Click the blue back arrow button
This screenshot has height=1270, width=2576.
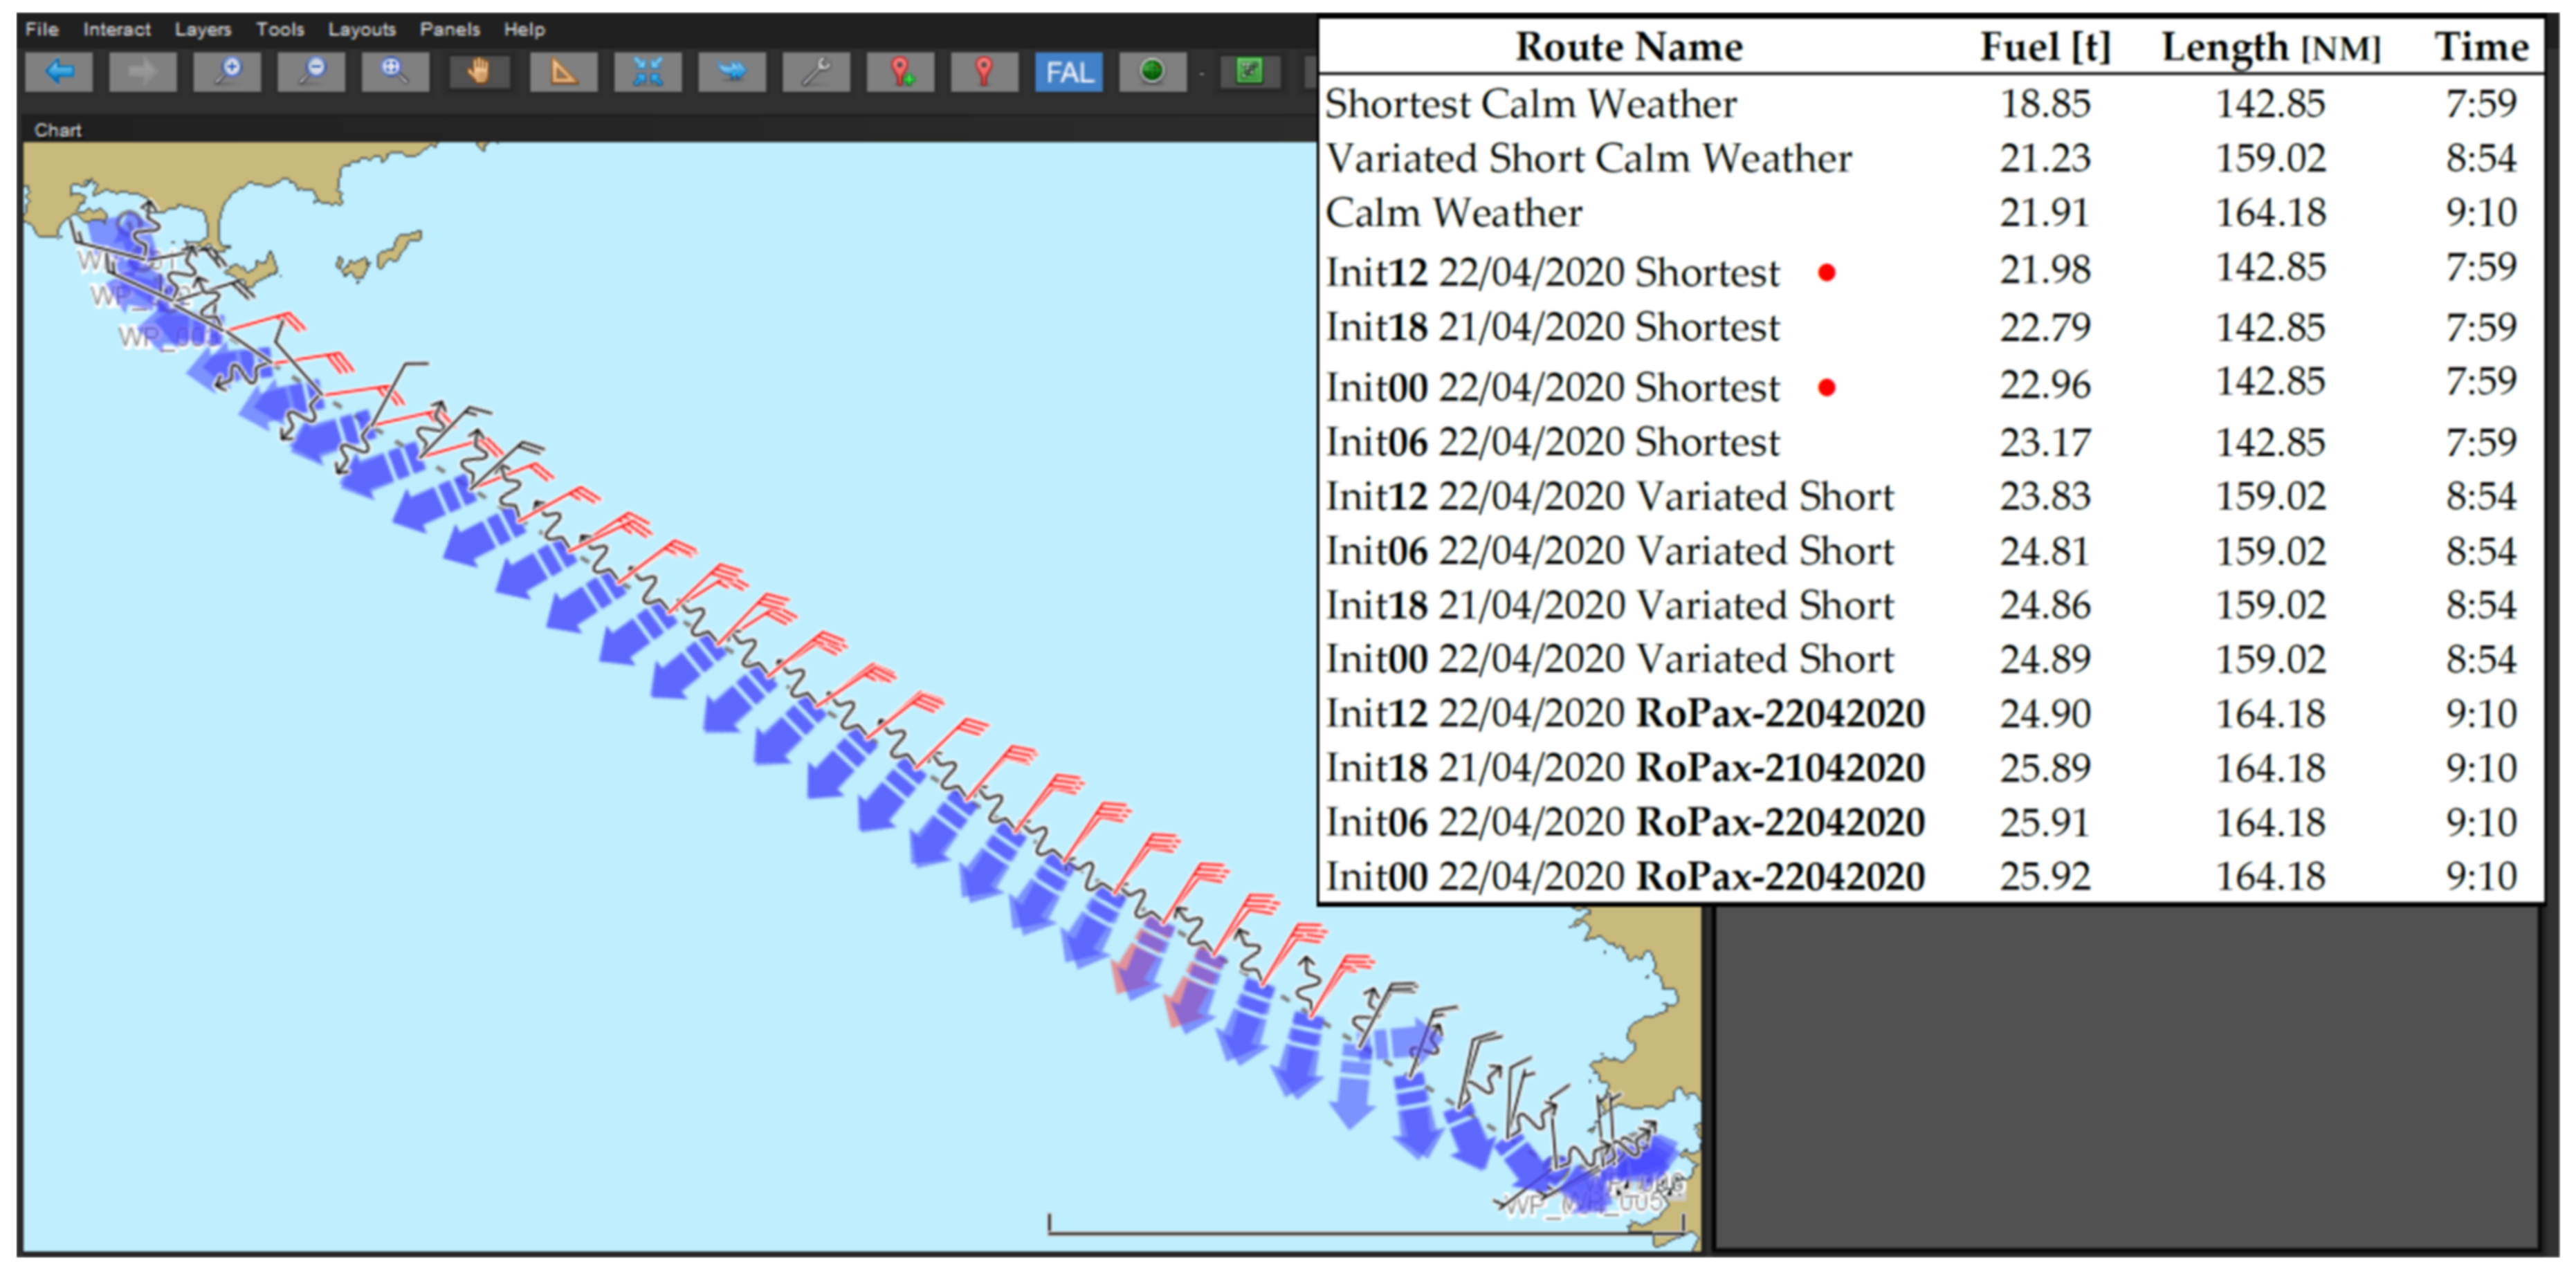[59, 72]
